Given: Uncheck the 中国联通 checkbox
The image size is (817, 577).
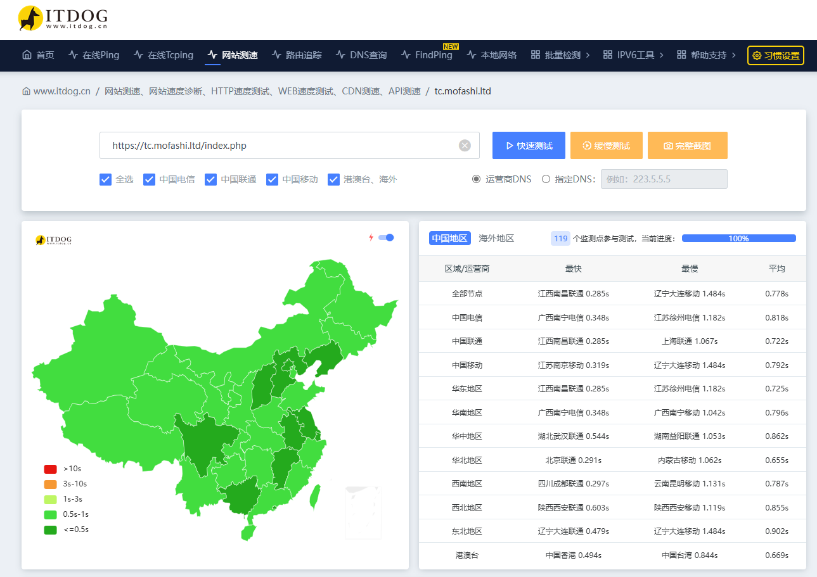Looking at the screenshot, I should pyautogui.click(x=211, y=179).
